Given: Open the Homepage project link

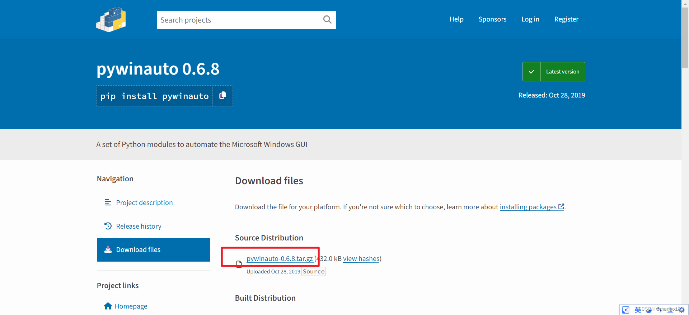Looking at the screenshot, I should [131, 306].
